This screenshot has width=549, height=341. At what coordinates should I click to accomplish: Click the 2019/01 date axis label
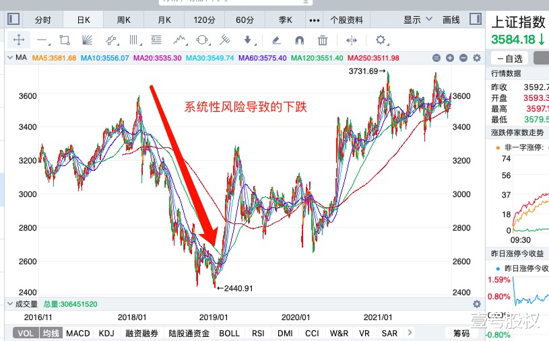pyautogui.click(x=214, y=317)
